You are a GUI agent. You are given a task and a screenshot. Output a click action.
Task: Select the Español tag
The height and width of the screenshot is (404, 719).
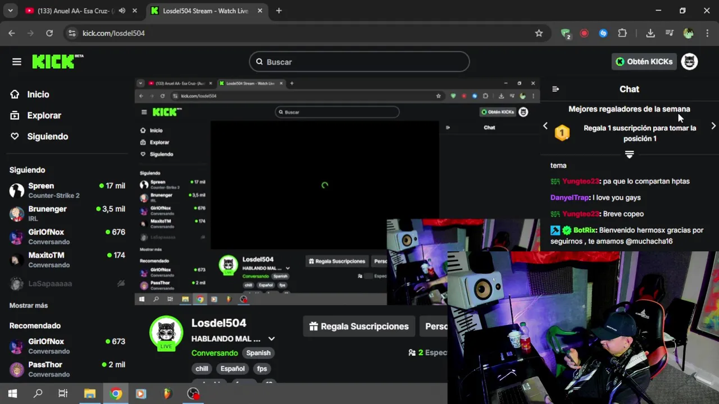pos(233,369)
